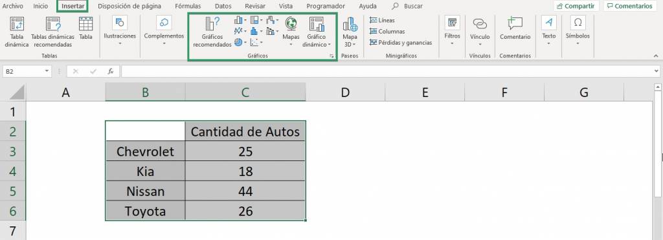Insert a scatter or bubble chart

click(256, 42)
